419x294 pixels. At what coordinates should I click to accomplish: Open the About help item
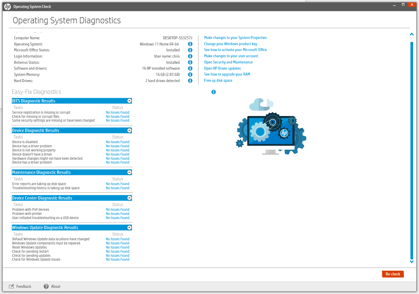(x=52, y=286)
